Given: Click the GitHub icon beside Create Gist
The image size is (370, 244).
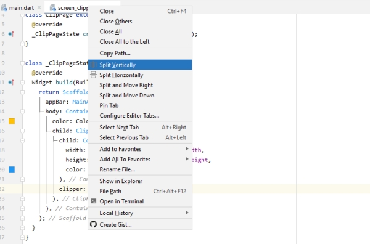Looking at the screenshot, I should coord(94,224).
